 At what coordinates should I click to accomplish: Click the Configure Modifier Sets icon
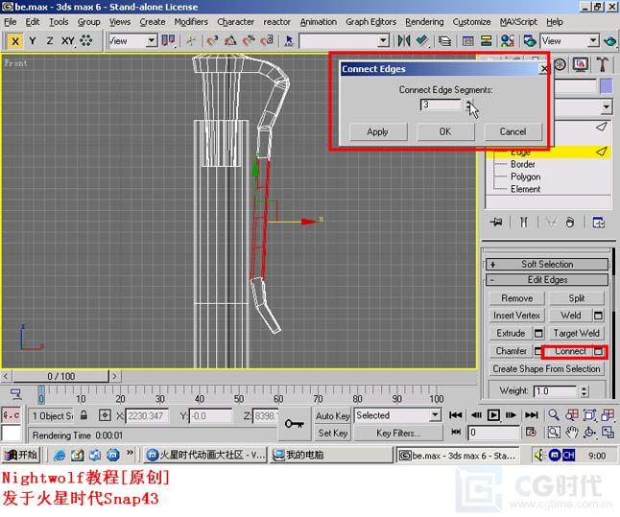point(598,223)
